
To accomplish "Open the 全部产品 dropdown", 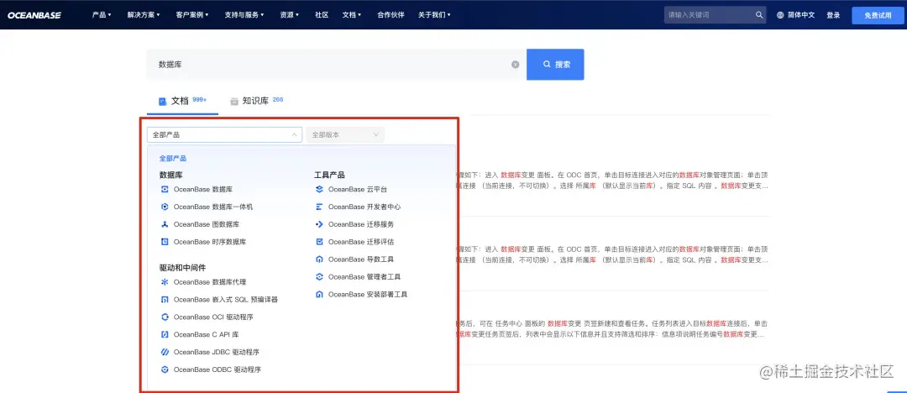I will 224,135.
